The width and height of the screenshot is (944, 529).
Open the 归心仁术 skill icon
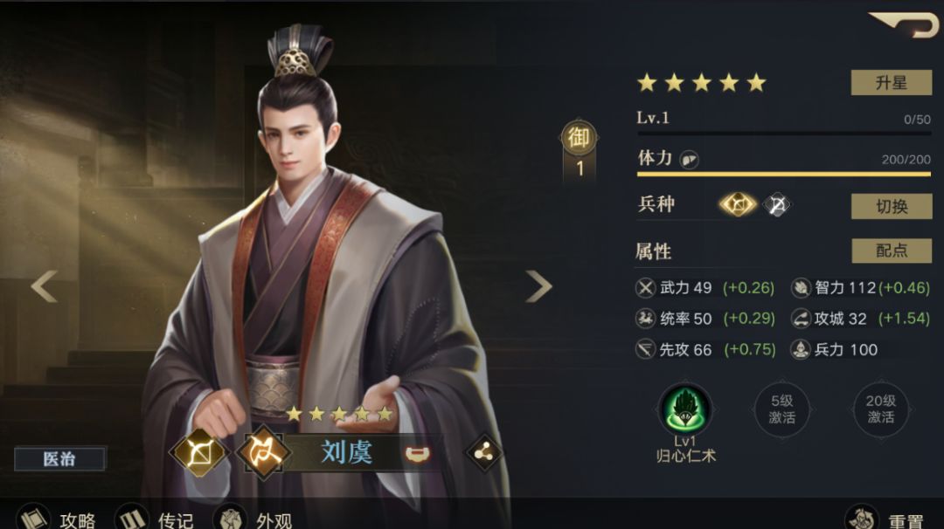[684, 409]
